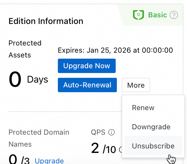
Task: Click the Upgrade Now button
Action: pos(87,66)
